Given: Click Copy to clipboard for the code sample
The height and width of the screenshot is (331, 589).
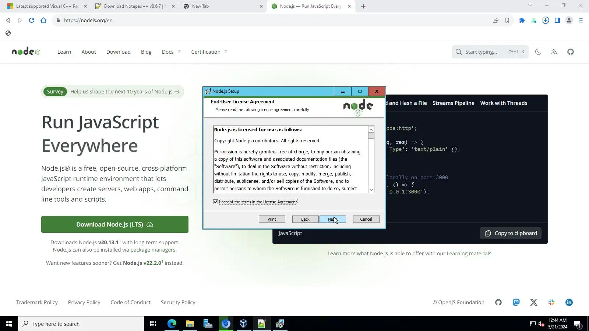Looking at the screenshot, I should [511, 233].
